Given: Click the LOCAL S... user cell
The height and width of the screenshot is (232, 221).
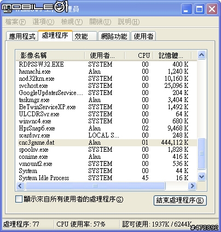Looking at the screenshot, I should (103, 135).
